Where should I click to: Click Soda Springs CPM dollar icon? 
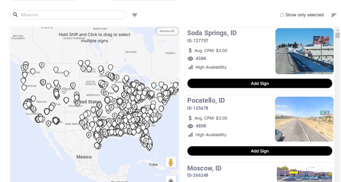[x=191, y=50]
